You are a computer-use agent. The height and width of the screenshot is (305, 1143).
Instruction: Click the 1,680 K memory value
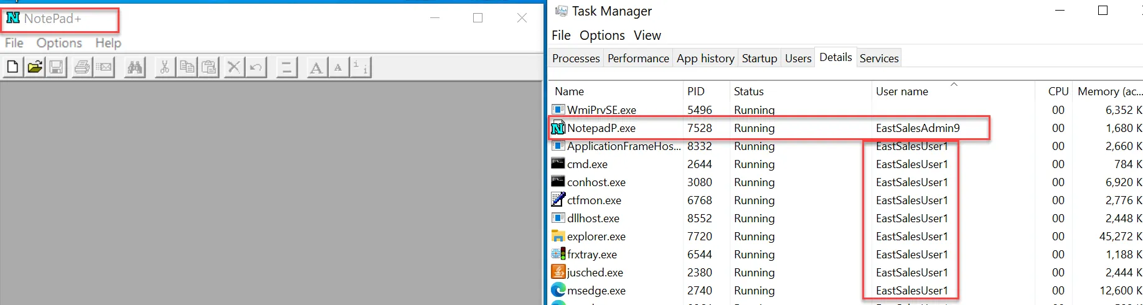(1124, 128)
